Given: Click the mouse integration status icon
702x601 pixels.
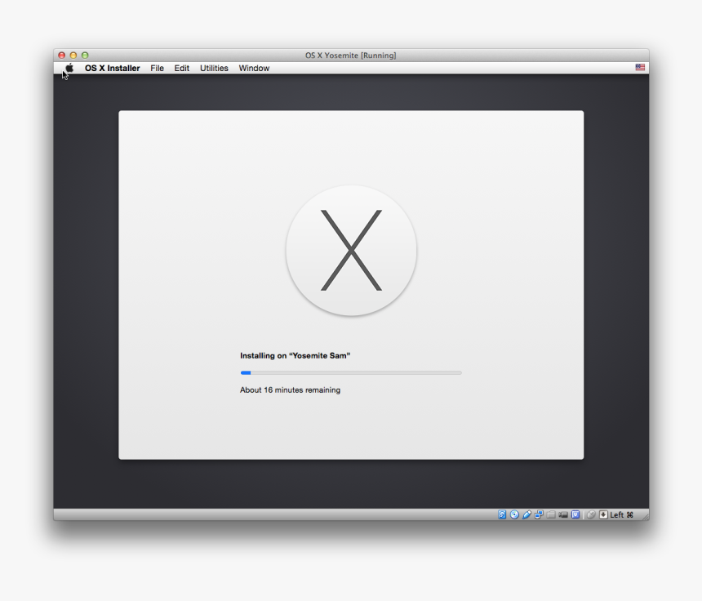Looking at the screenshot, I should (591, 514).
